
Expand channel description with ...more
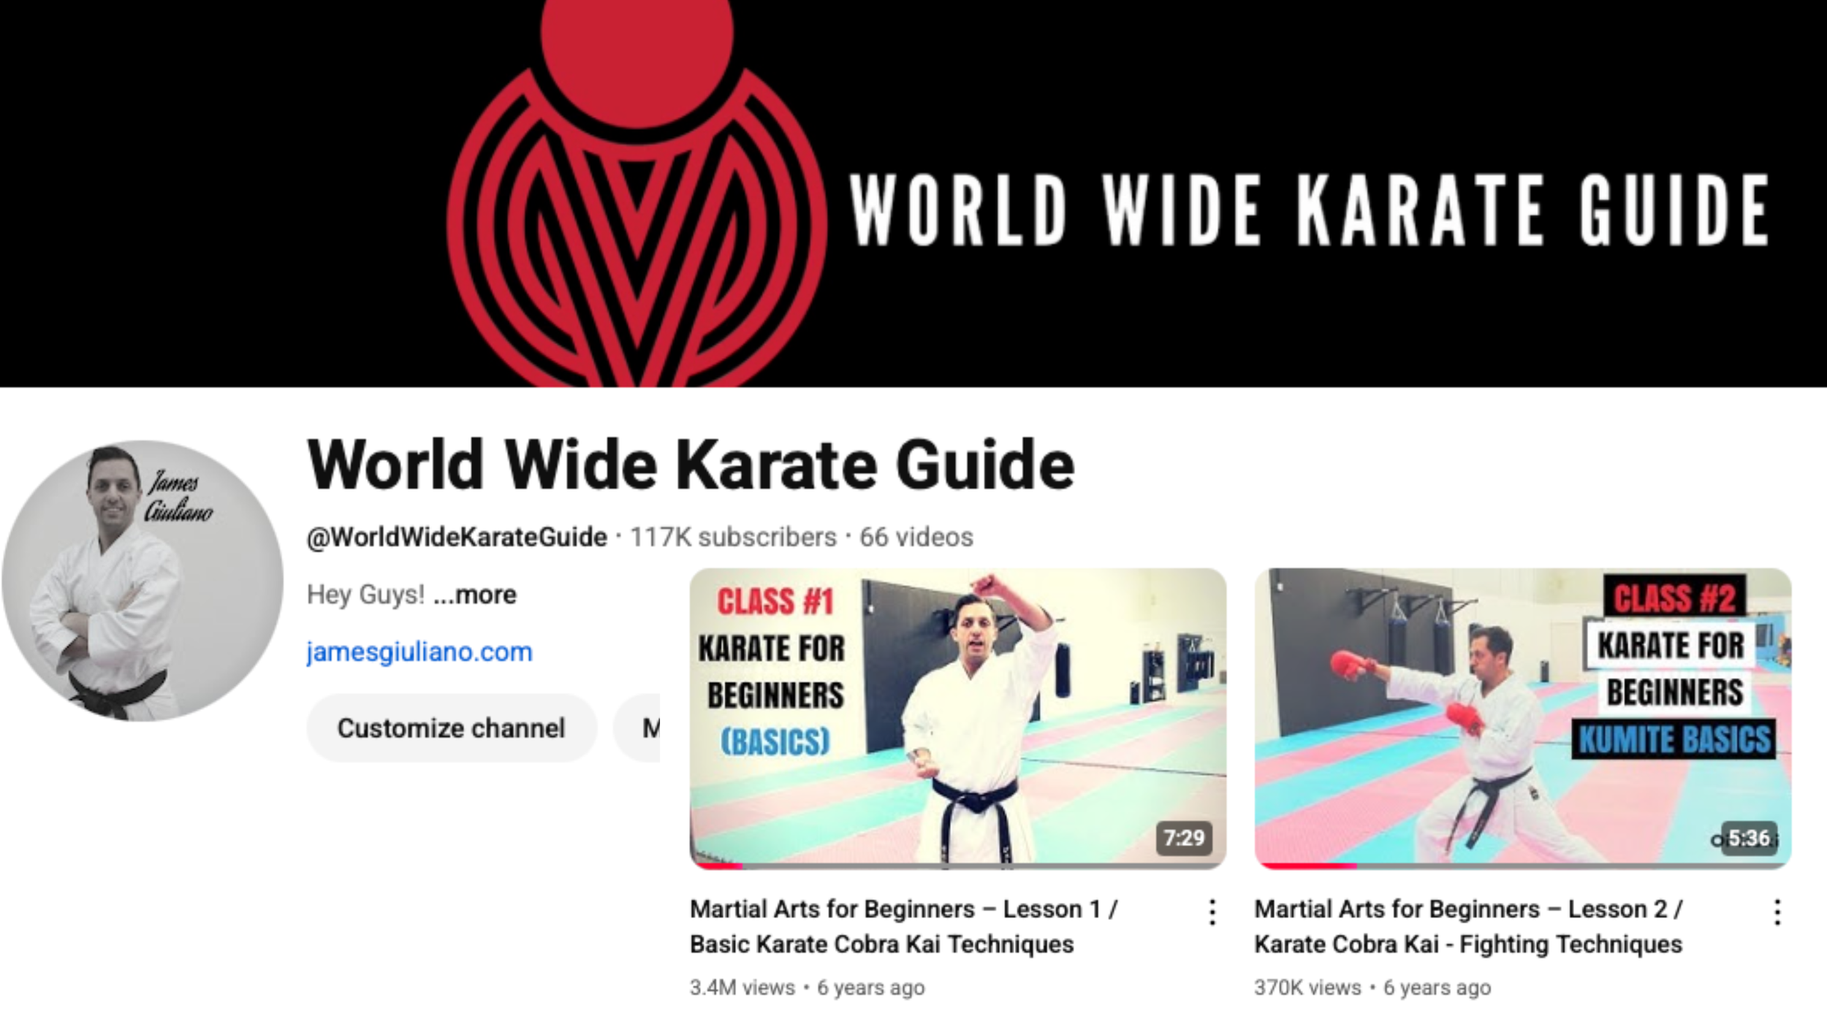click(475, 595)
